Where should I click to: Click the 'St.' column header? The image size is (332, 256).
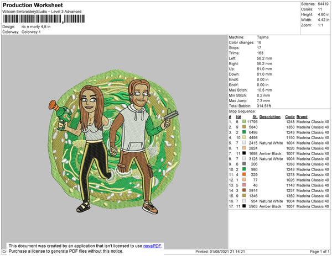point(255,117)
